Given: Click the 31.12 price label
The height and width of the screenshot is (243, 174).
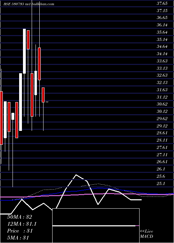Looking at the screenshot, I should point(162,97).
